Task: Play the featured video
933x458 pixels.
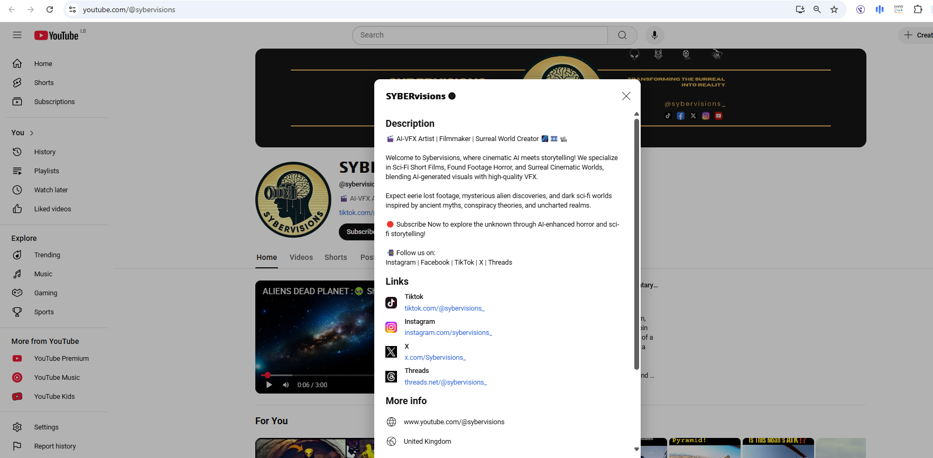Action: (269, 385)
